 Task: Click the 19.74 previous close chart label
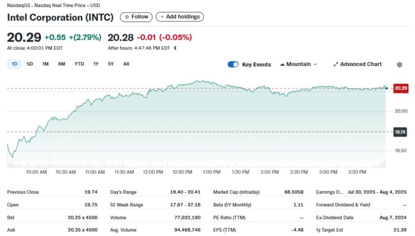click(400, 132)
